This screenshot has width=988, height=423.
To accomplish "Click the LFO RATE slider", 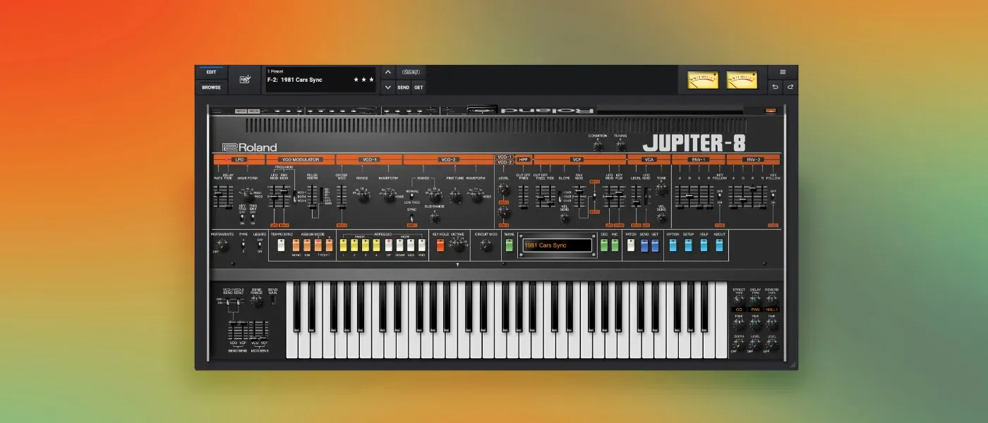I will pyautogui.click(x=218, y=197).
